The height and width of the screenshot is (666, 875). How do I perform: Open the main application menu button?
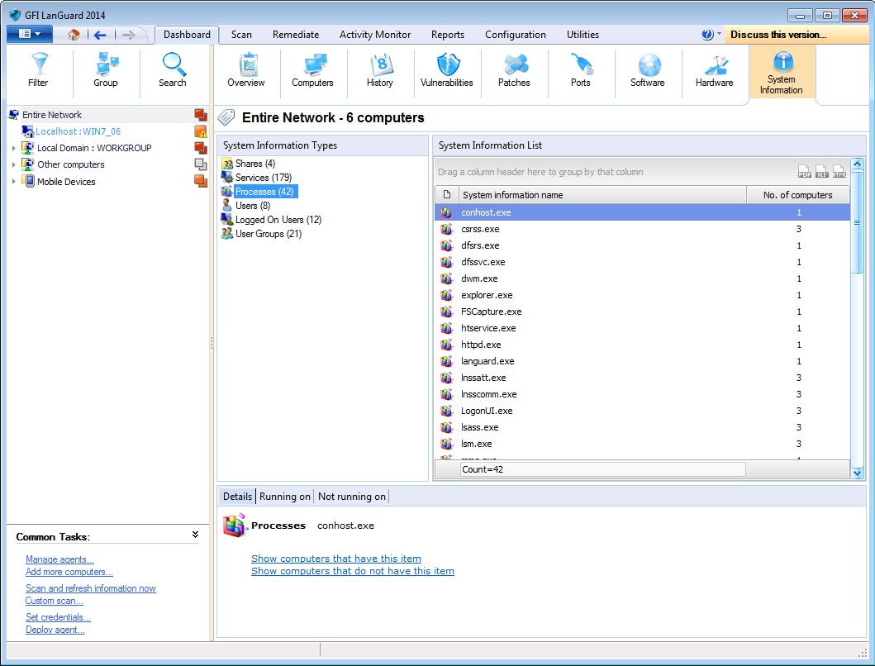(x=30, y=34)
